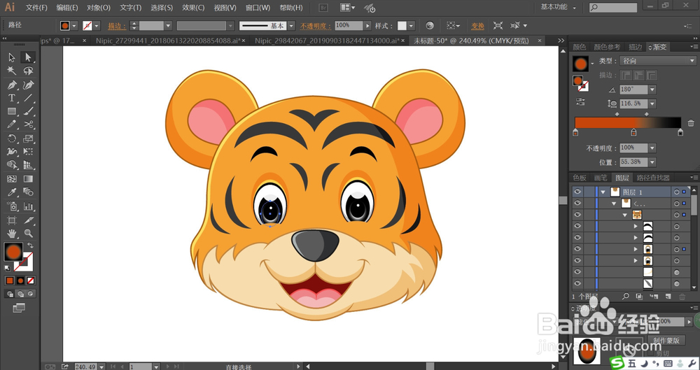Click the change screen mode icon

tap(19, 308)
